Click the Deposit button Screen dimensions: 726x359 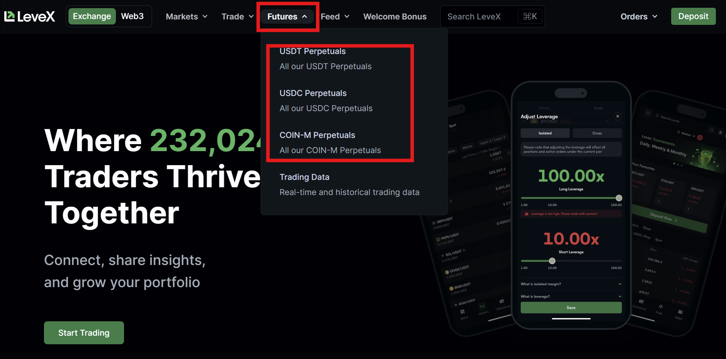pos(693,16)
